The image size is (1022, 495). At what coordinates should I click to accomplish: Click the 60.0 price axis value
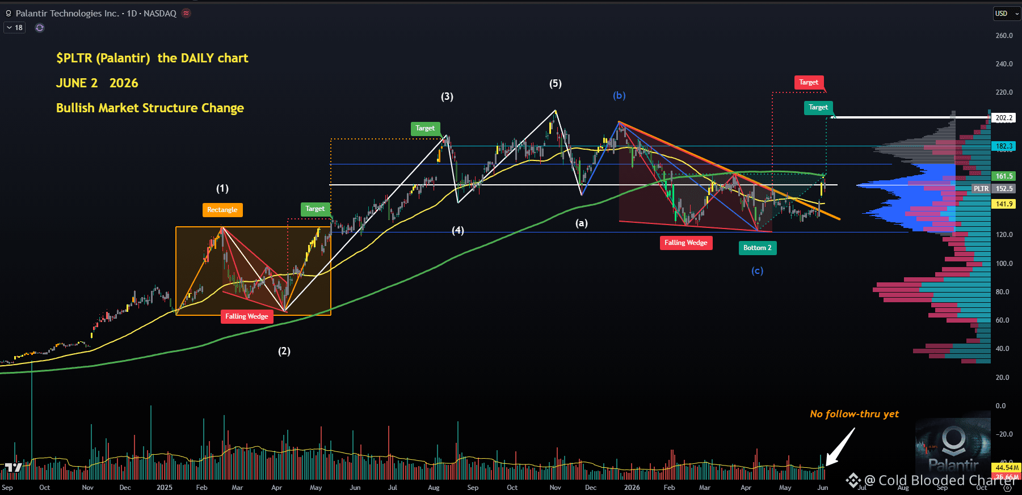coord(1002,320)
